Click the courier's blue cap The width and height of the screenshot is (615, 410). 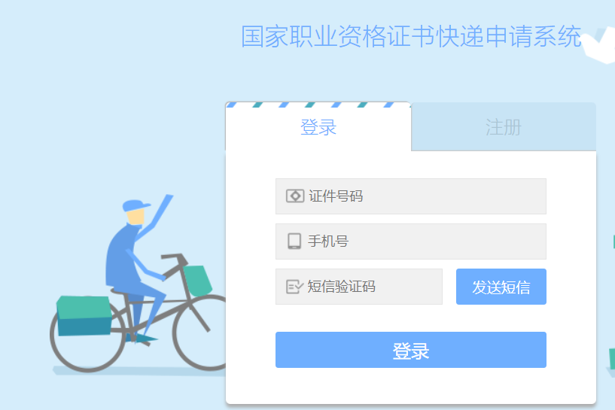click(135, 205)
